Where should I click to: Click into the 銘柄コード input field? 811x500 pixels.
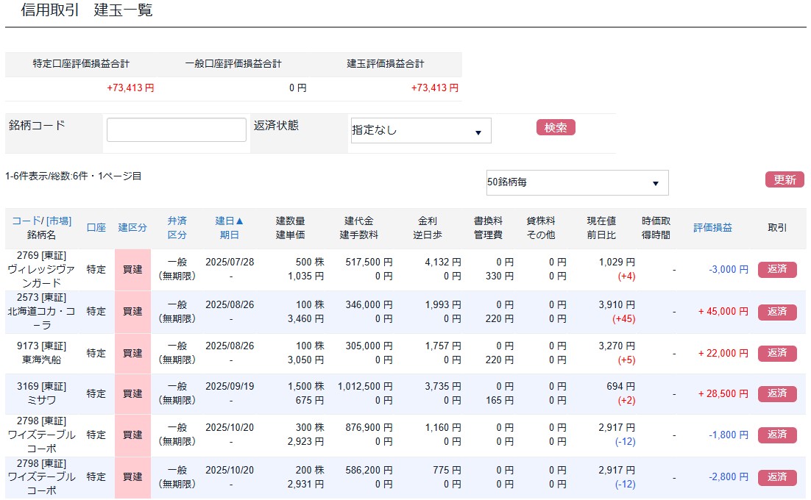pyautogui.click(x=176, y=129)
